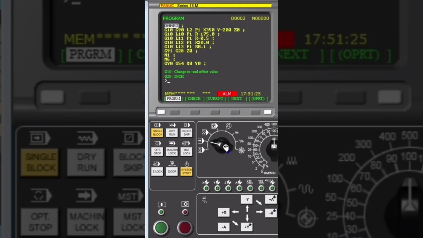Click the Y axis home indicator lamp
423x238 pixels.
click(217, 188)
